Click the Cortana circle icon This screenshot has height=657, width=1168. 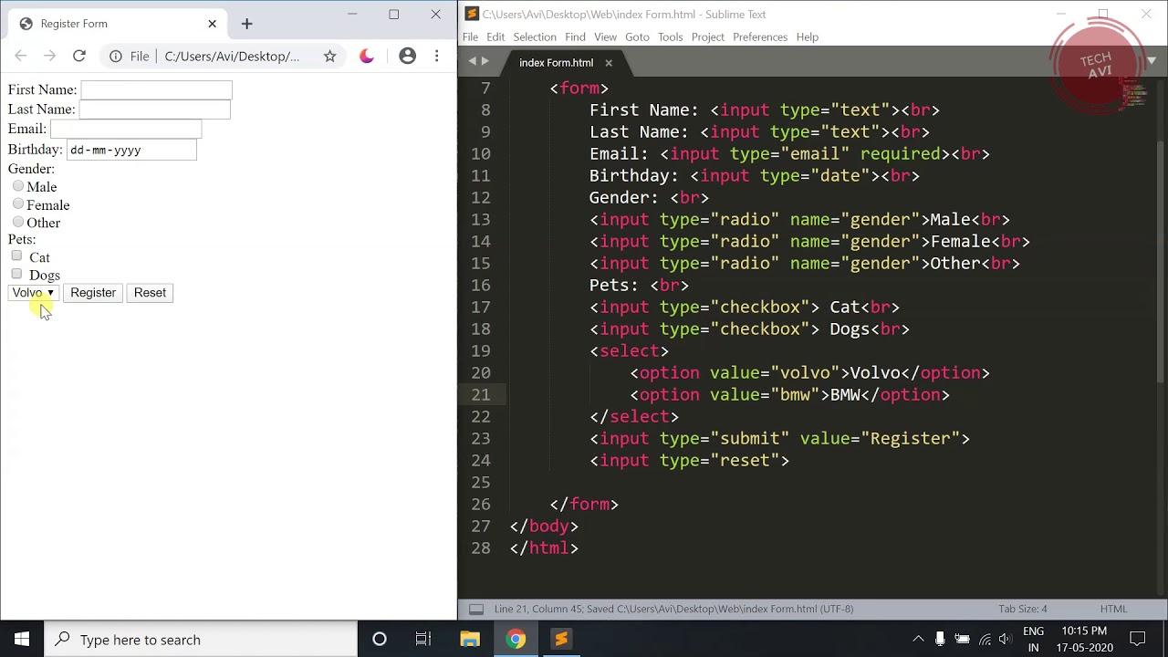pyautogui.click(x=380, y=640)
